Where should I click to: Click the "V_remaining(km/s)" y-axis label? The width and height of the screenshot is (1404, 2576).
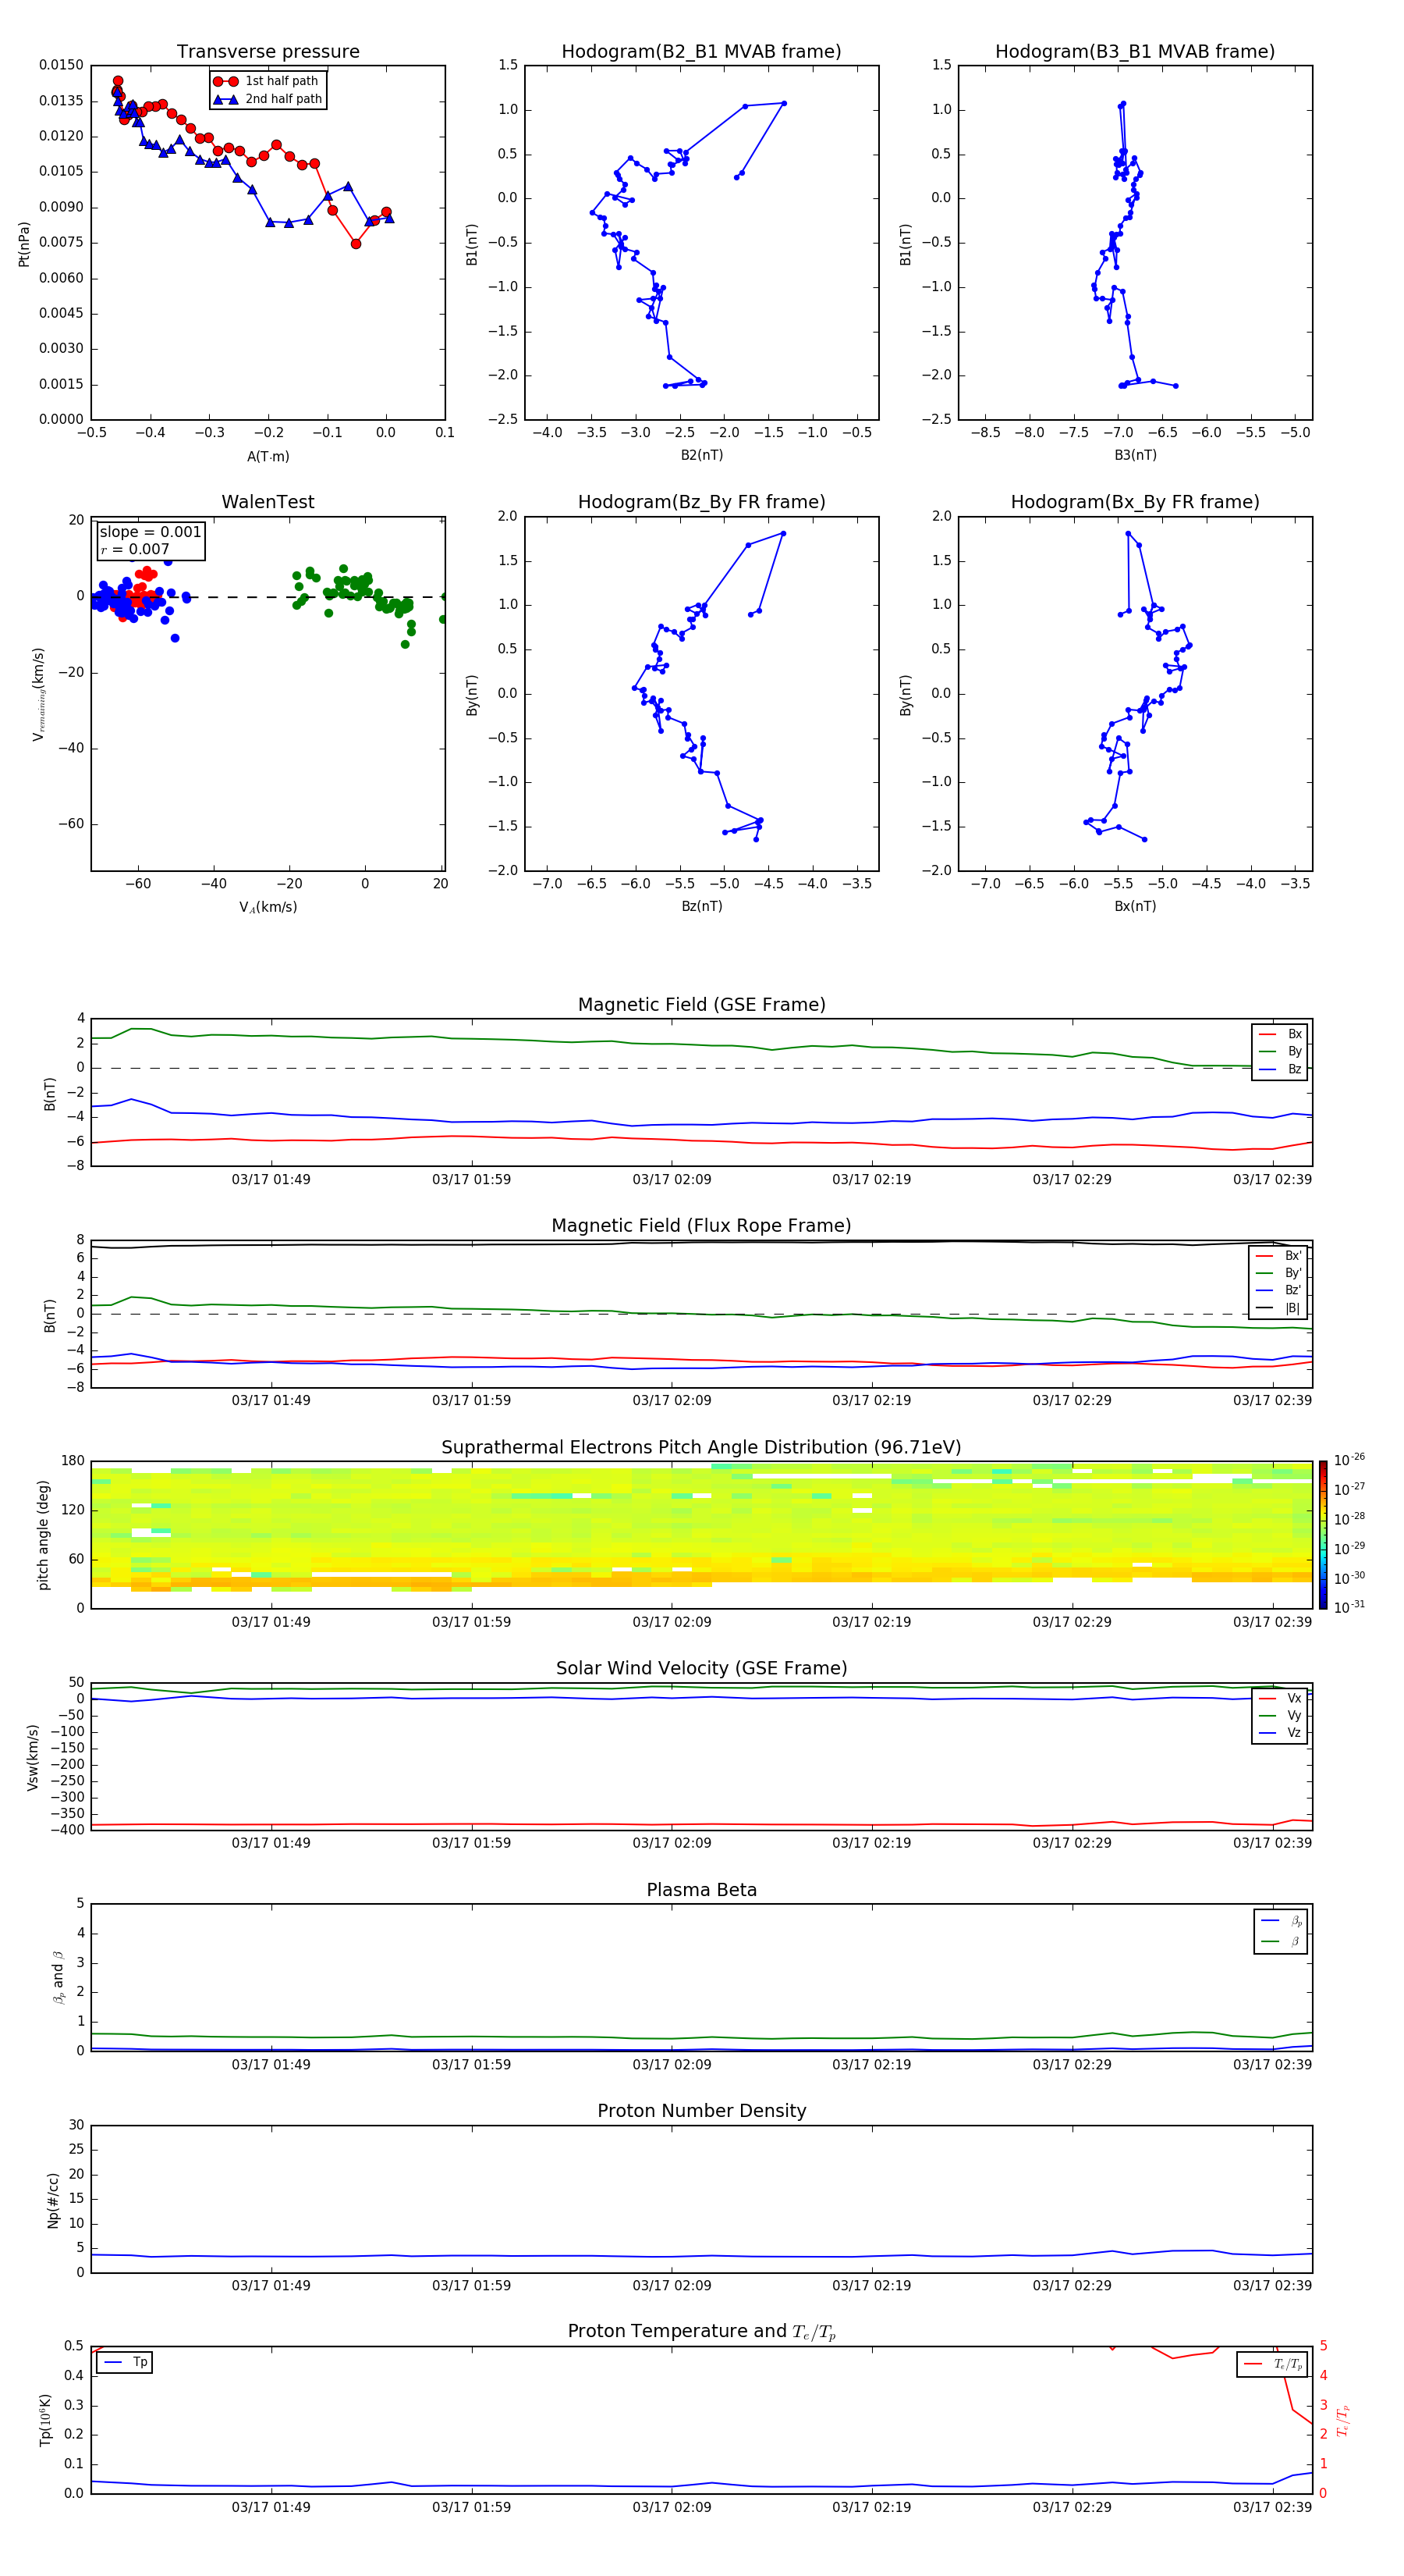pos(38,694)
